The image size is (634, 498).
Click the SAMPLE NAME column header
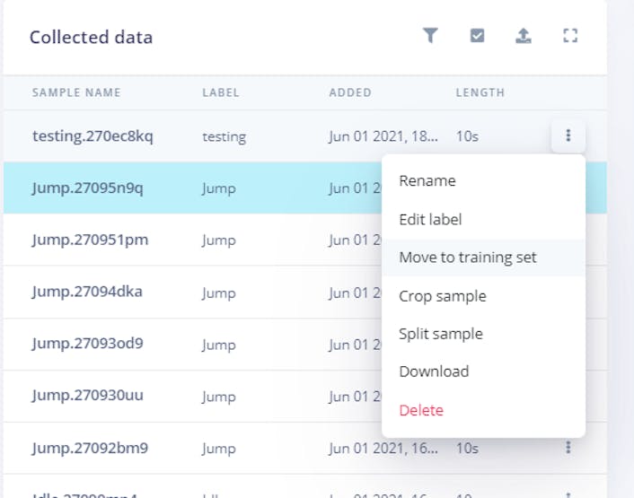tap(76, 92)
